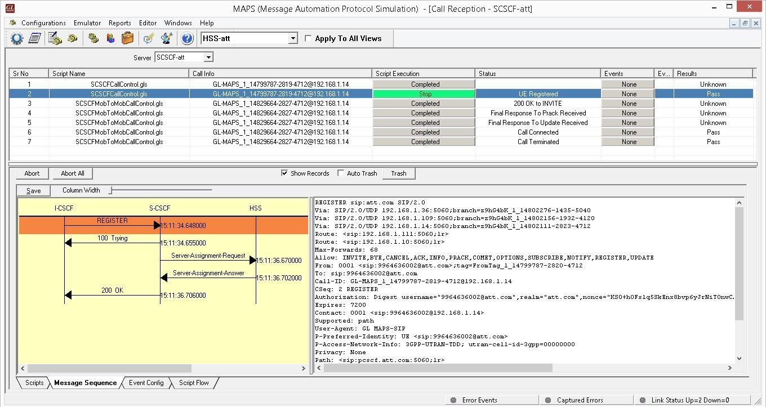Open the Reports menu
This screenshot has width=766, height=407.
[x=119, y=23]
